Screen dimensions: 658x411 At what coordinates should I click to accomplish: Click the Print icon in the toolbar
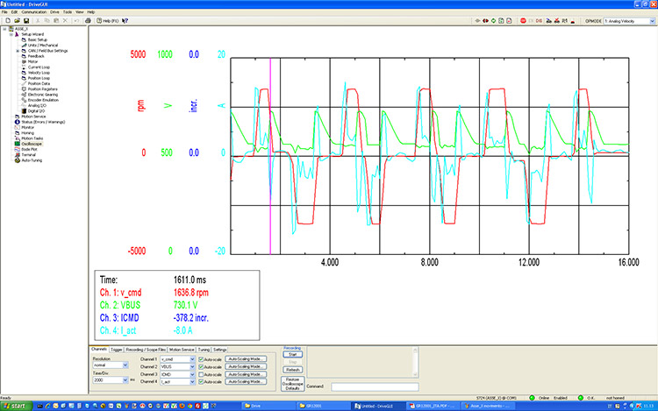(88, 19)
